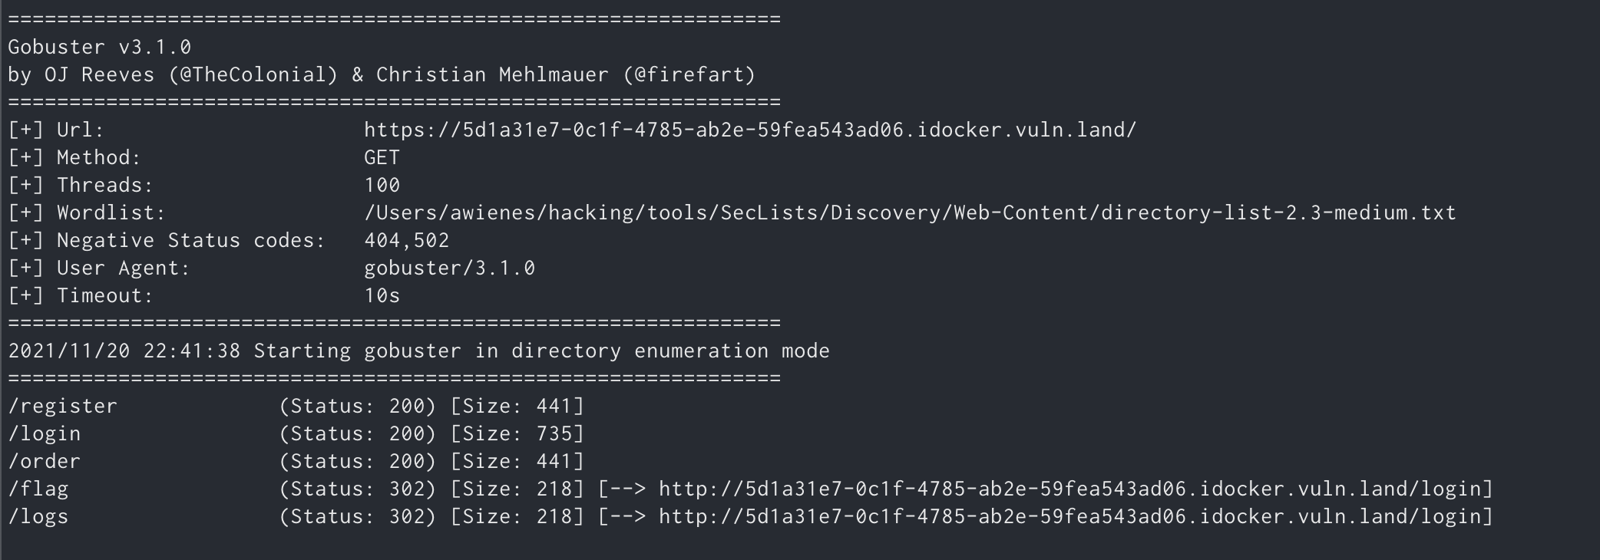Image resolution: width=1600 pixels, height=560 pixels.
Task: Click the 10s timeout value
Action: pyautogui.click(x=382, y=295)
